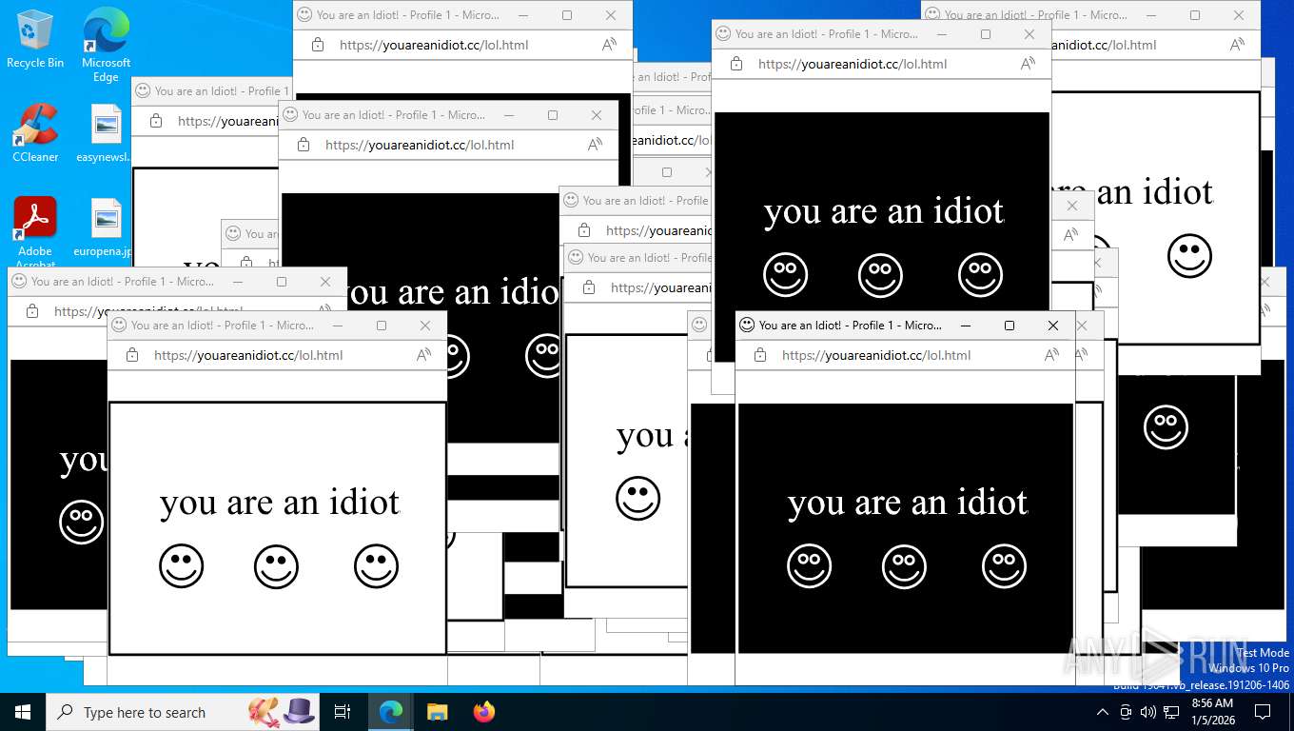The image size is (1294, 731).
Task: Click the smiley favicon in the focused window's title bar
Action: [747, 326]
